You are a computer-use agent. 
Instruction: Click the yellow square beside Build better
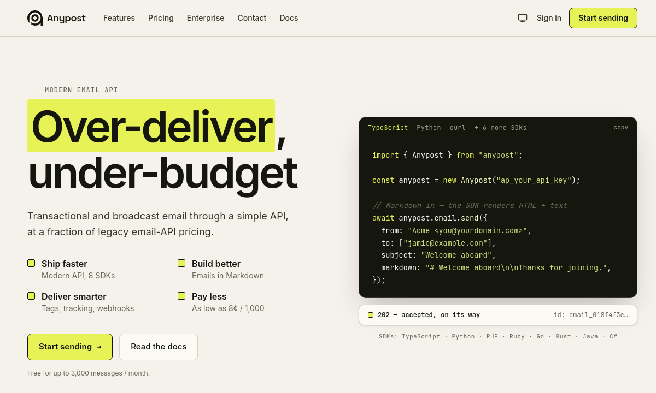[181, 263]
